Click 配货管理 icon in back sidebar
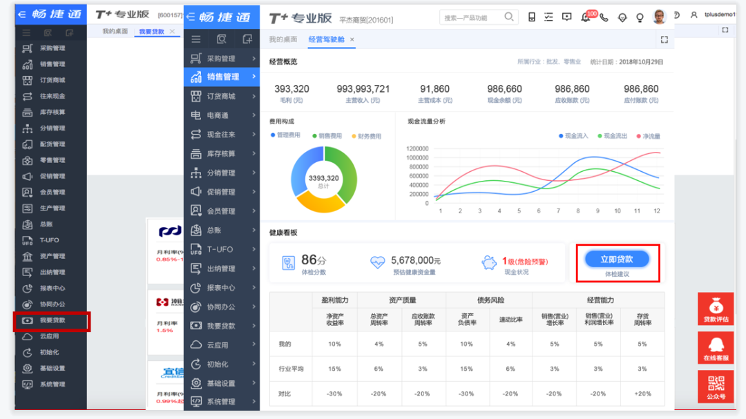The height and width of the screenshot is (419, 746). (28, 144)
